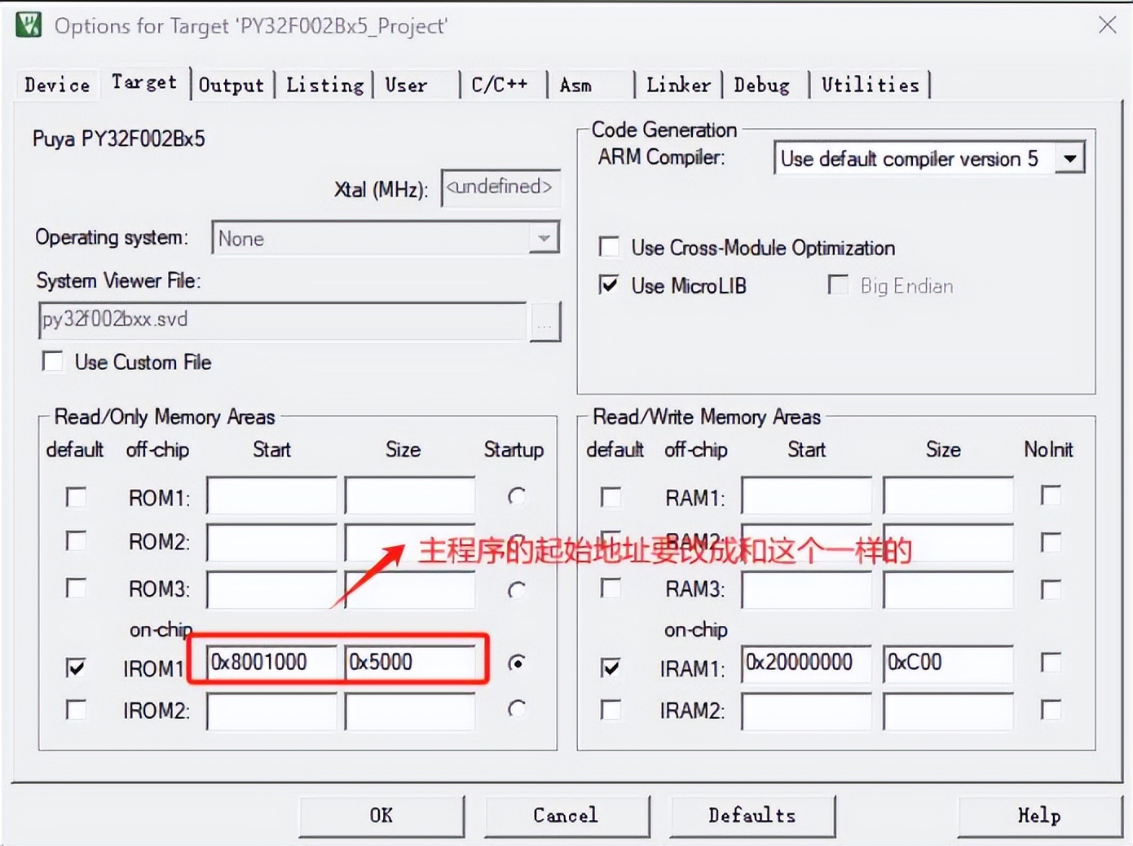Screen dimensions: 1133x846
Task: Select the IROM1 Startup radio button
Action: tap(517, 663)
